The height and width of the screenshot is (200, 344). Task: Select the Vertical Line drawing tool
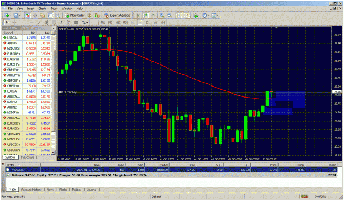(24, 23)
